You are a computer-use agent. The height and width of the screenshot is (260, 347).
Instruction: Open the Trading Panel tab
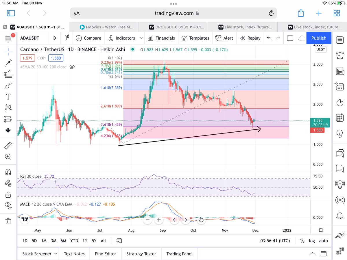pos(179,254)
